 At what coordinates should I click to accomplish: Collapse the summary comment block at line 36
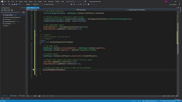[x=36, y=35]
